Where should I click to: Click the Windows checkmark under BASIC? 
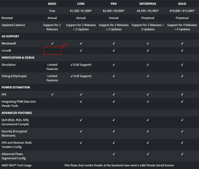52,44
